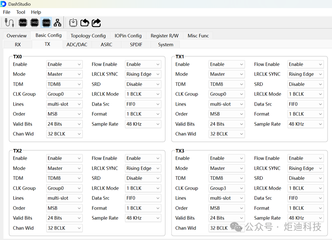
Task: Click the USB cable connect icon
Action: tap(9, 23)
